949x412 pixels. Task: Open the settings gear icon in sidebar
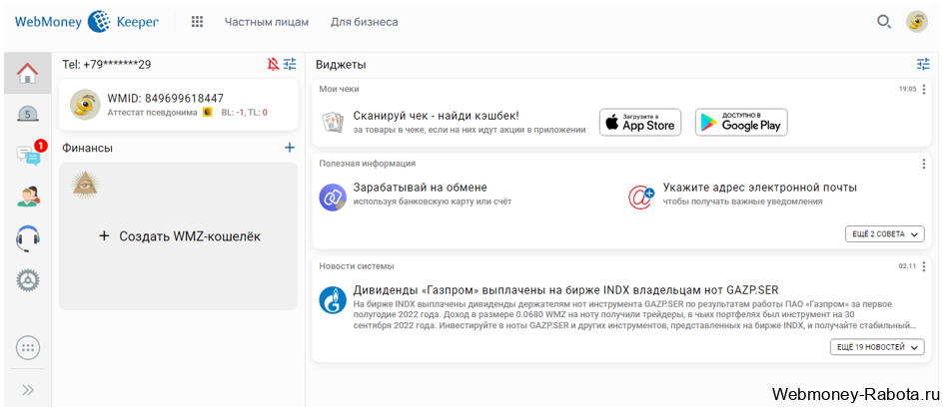[28, 279]
